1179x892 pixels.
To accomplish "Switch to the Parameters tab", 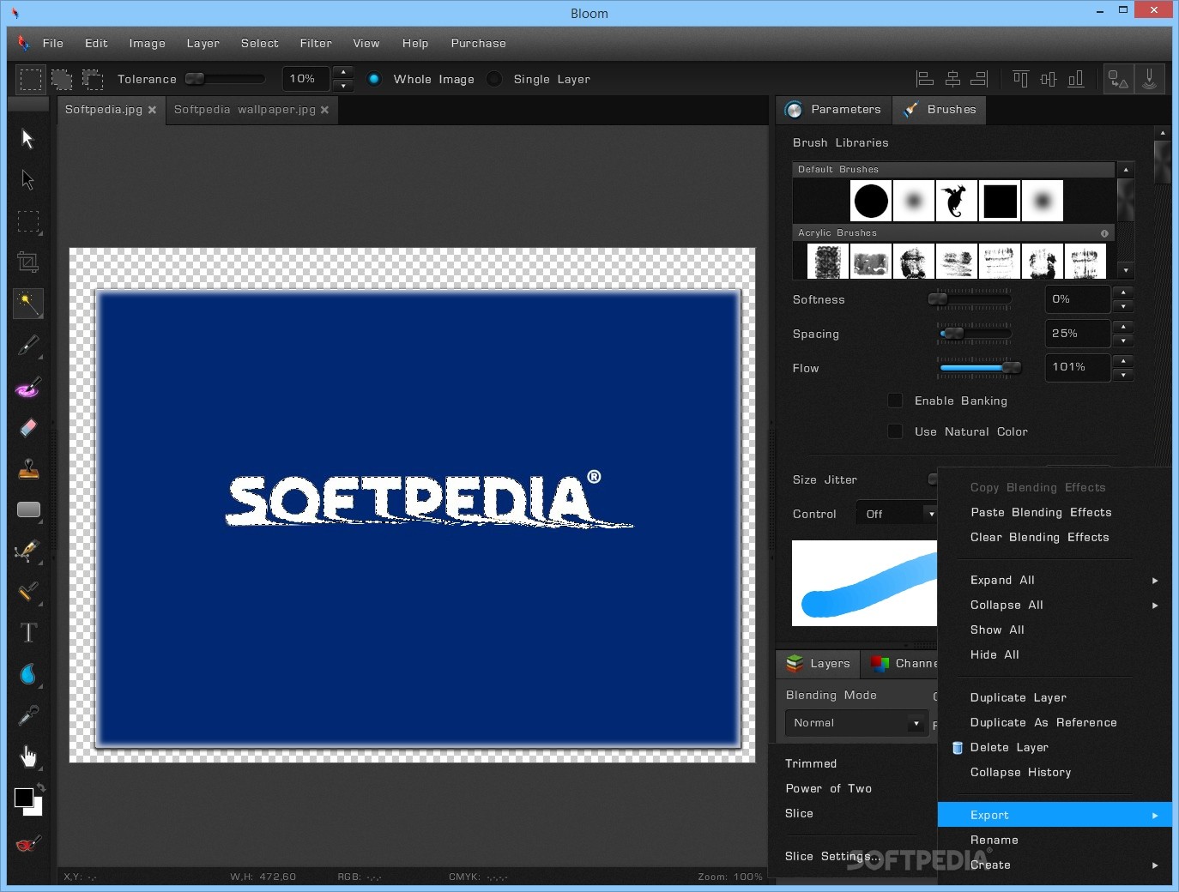I will tap(834, 110).
